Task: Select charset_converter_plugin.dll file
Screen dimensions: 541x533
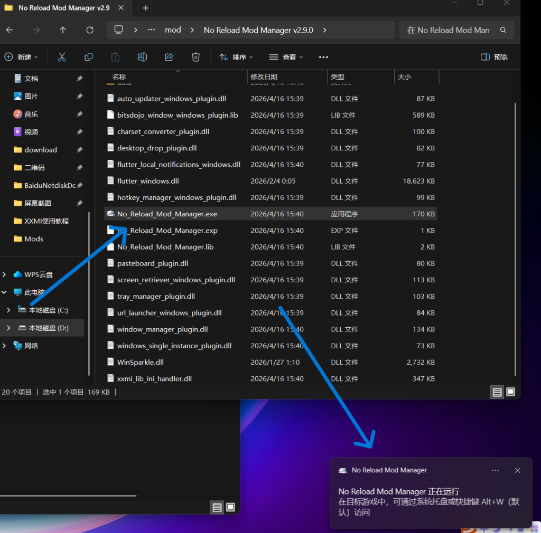Action: (270, 131)
